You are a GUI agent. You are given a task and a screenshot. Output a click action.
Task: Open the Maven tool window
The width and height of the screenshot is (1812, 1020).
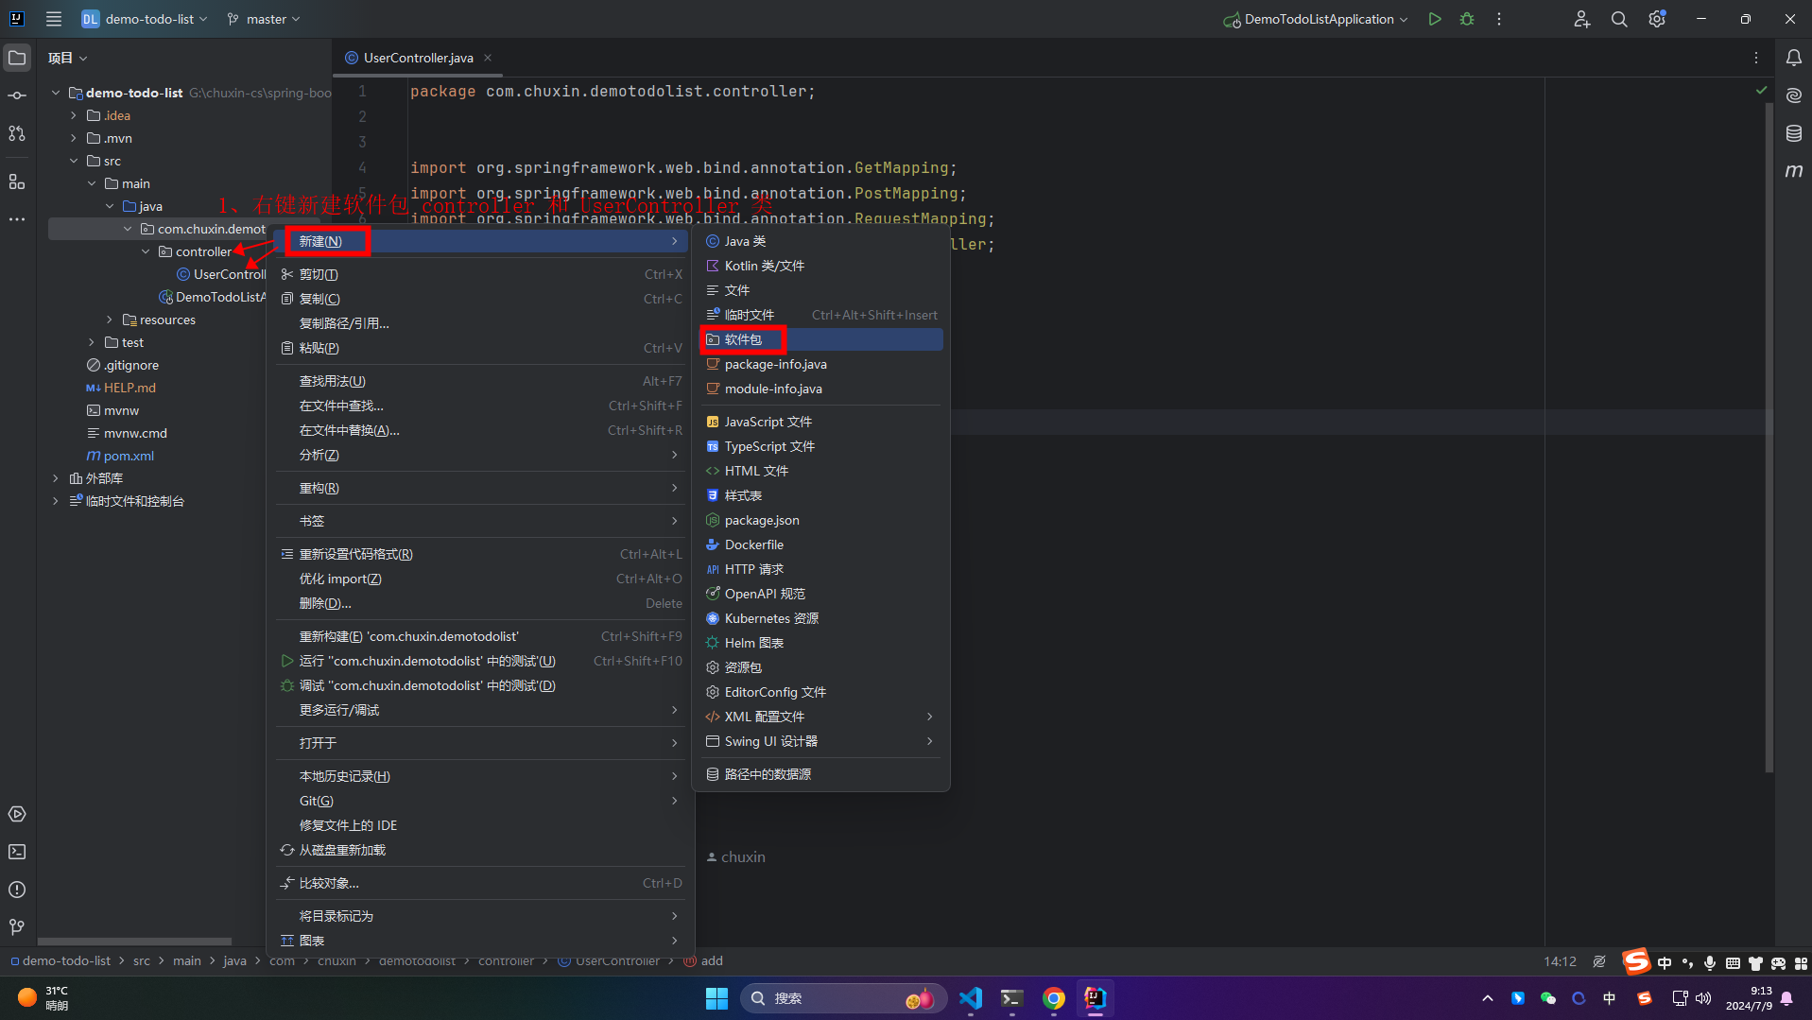click(1793, 171)
